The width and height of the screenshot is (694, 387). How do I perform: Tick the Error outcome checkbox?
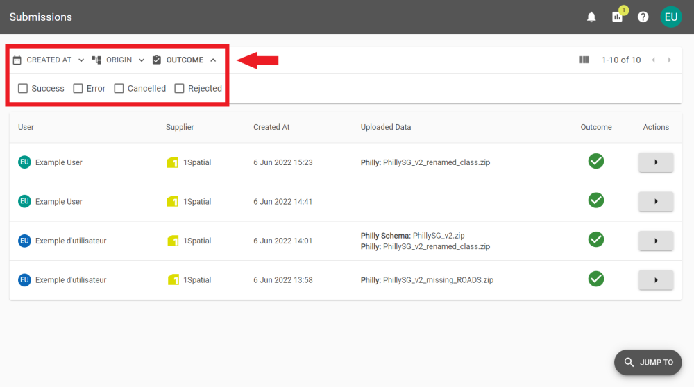pos(78,89)
